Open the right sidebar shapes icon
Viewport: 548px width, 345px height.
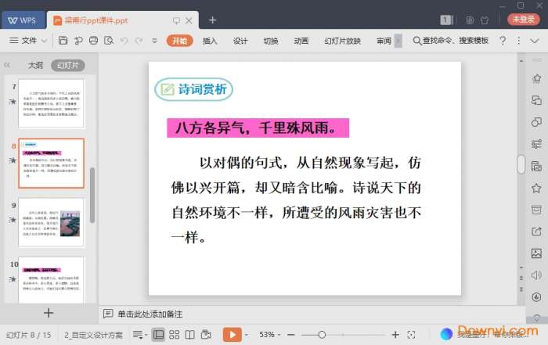[536, 122]
